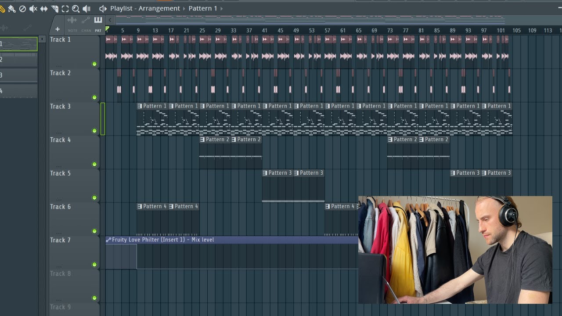Mute Track 5 using its green LED

click(94, 197)
